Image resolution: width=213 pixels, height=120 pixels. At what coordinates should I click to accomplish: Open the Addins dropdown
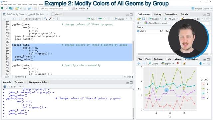pyautogui.click(x=84, y=8)
